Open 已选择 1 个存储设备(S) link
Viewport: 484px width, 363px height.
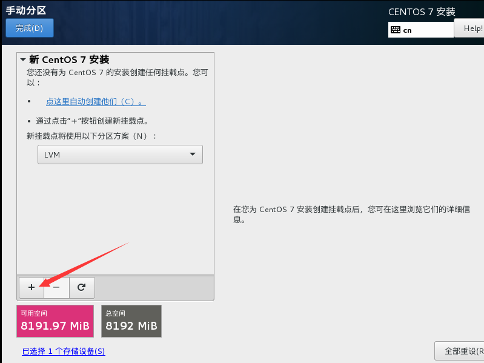[x=63, y=351]
